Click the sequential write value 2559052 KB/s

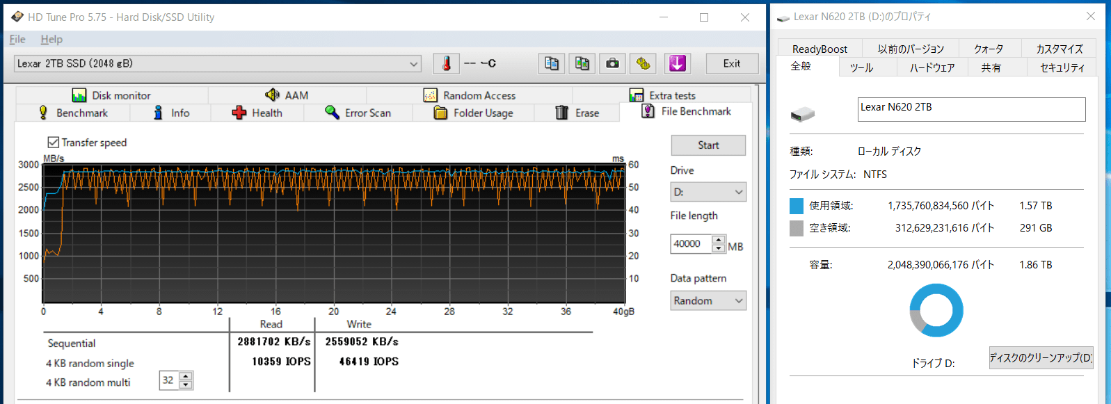click(362, 341)
